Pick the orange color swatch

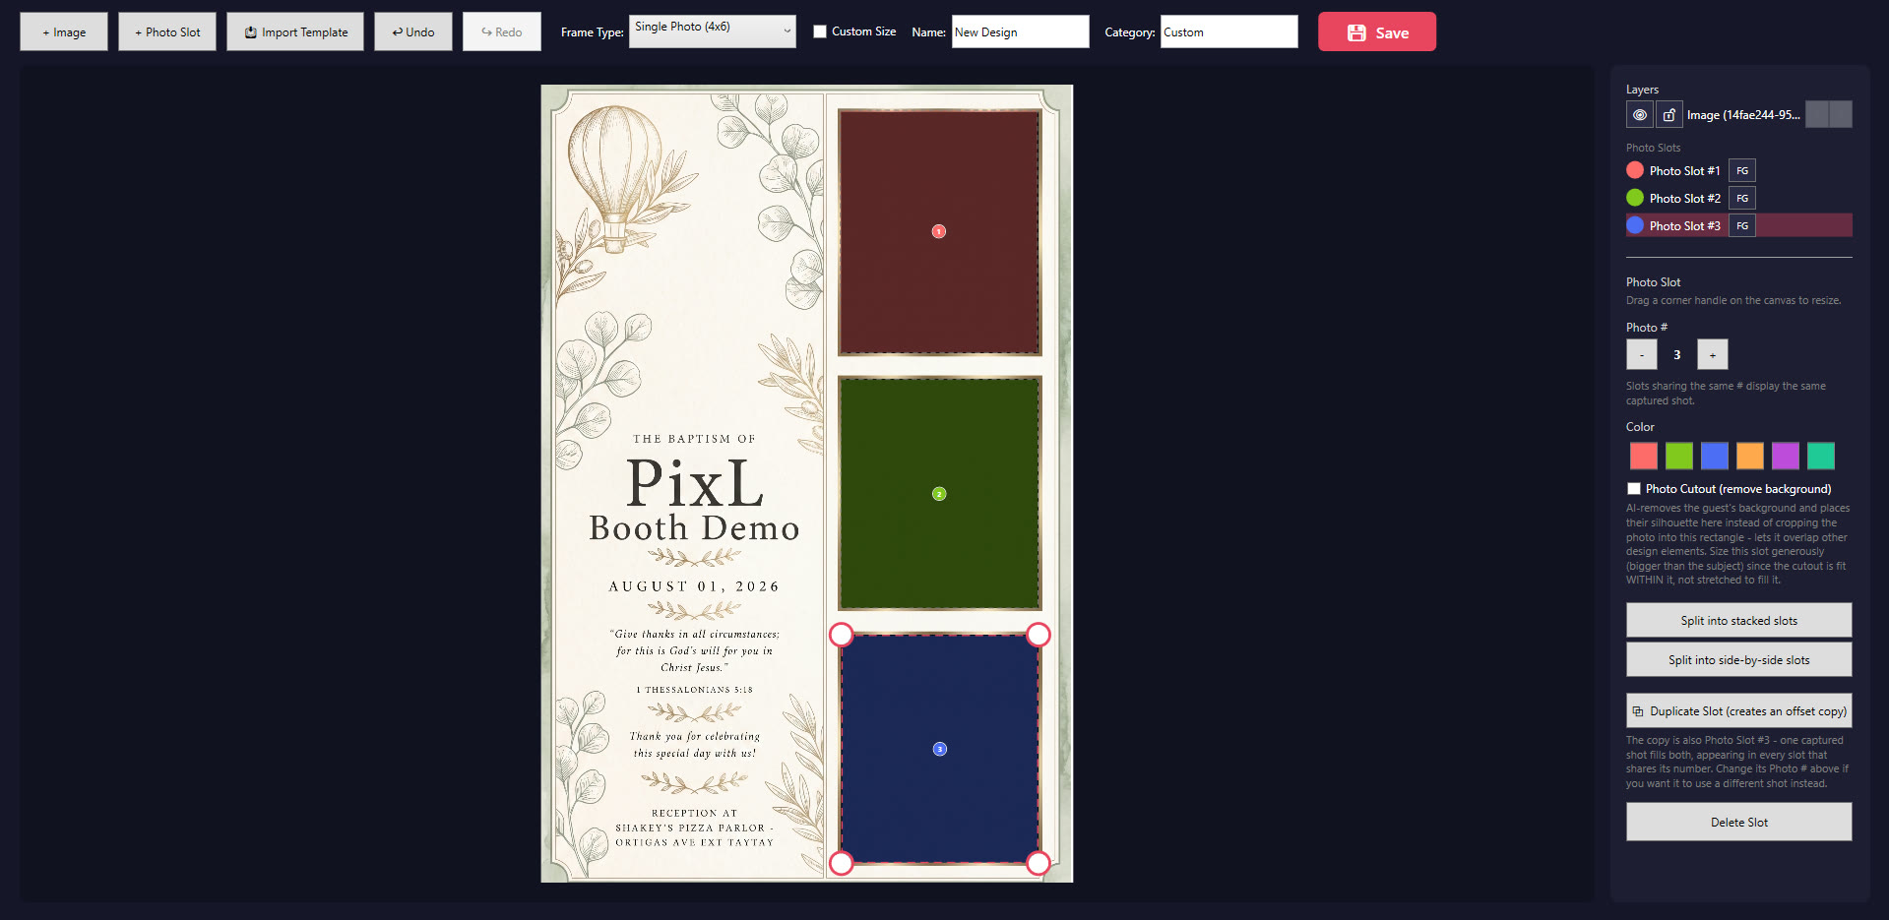[x=1750, y=456]
